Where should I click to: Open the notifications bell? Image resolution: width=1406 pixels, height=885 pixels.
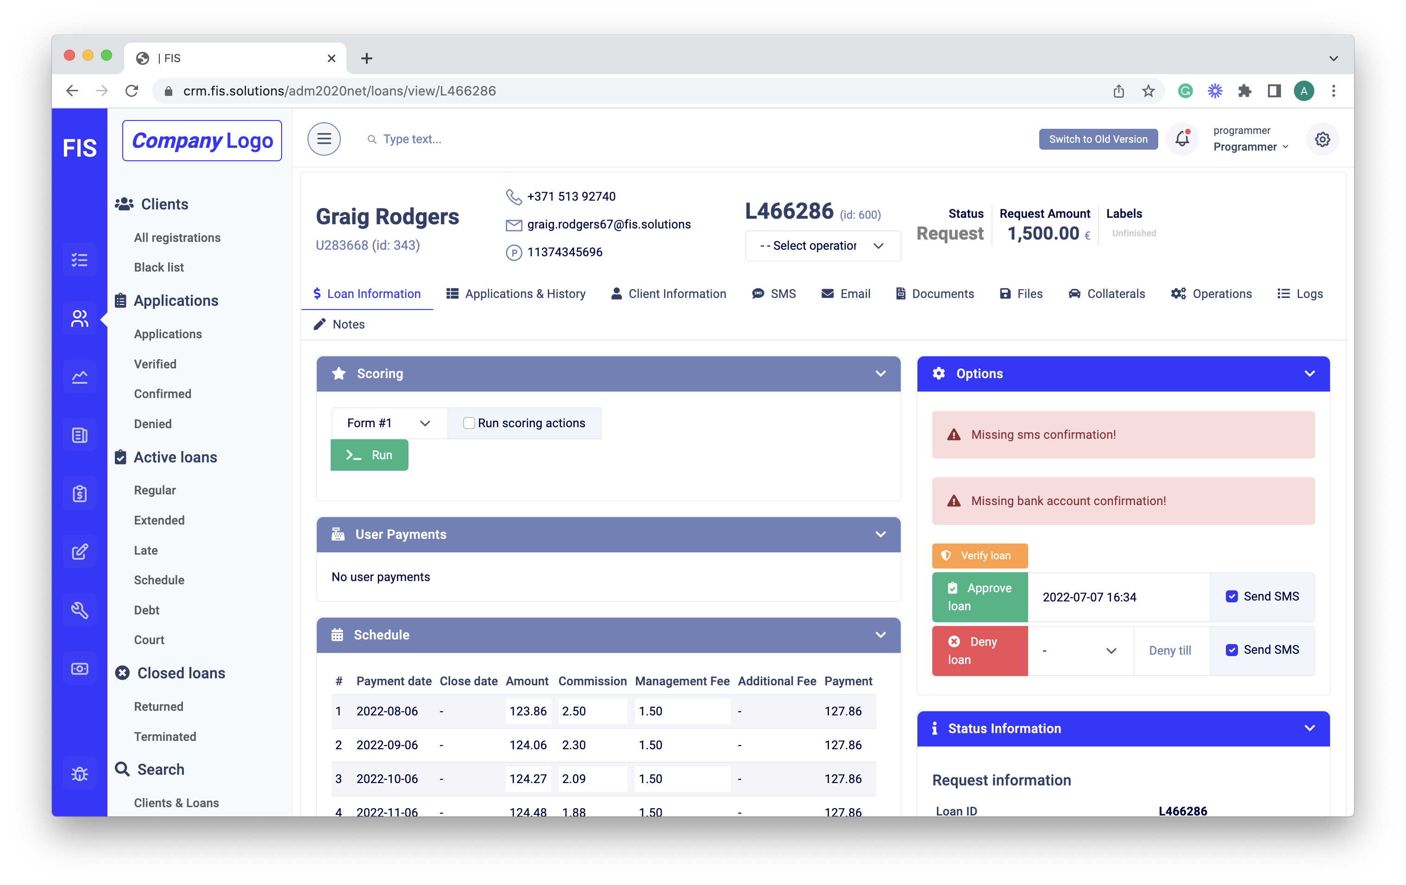1182,139
